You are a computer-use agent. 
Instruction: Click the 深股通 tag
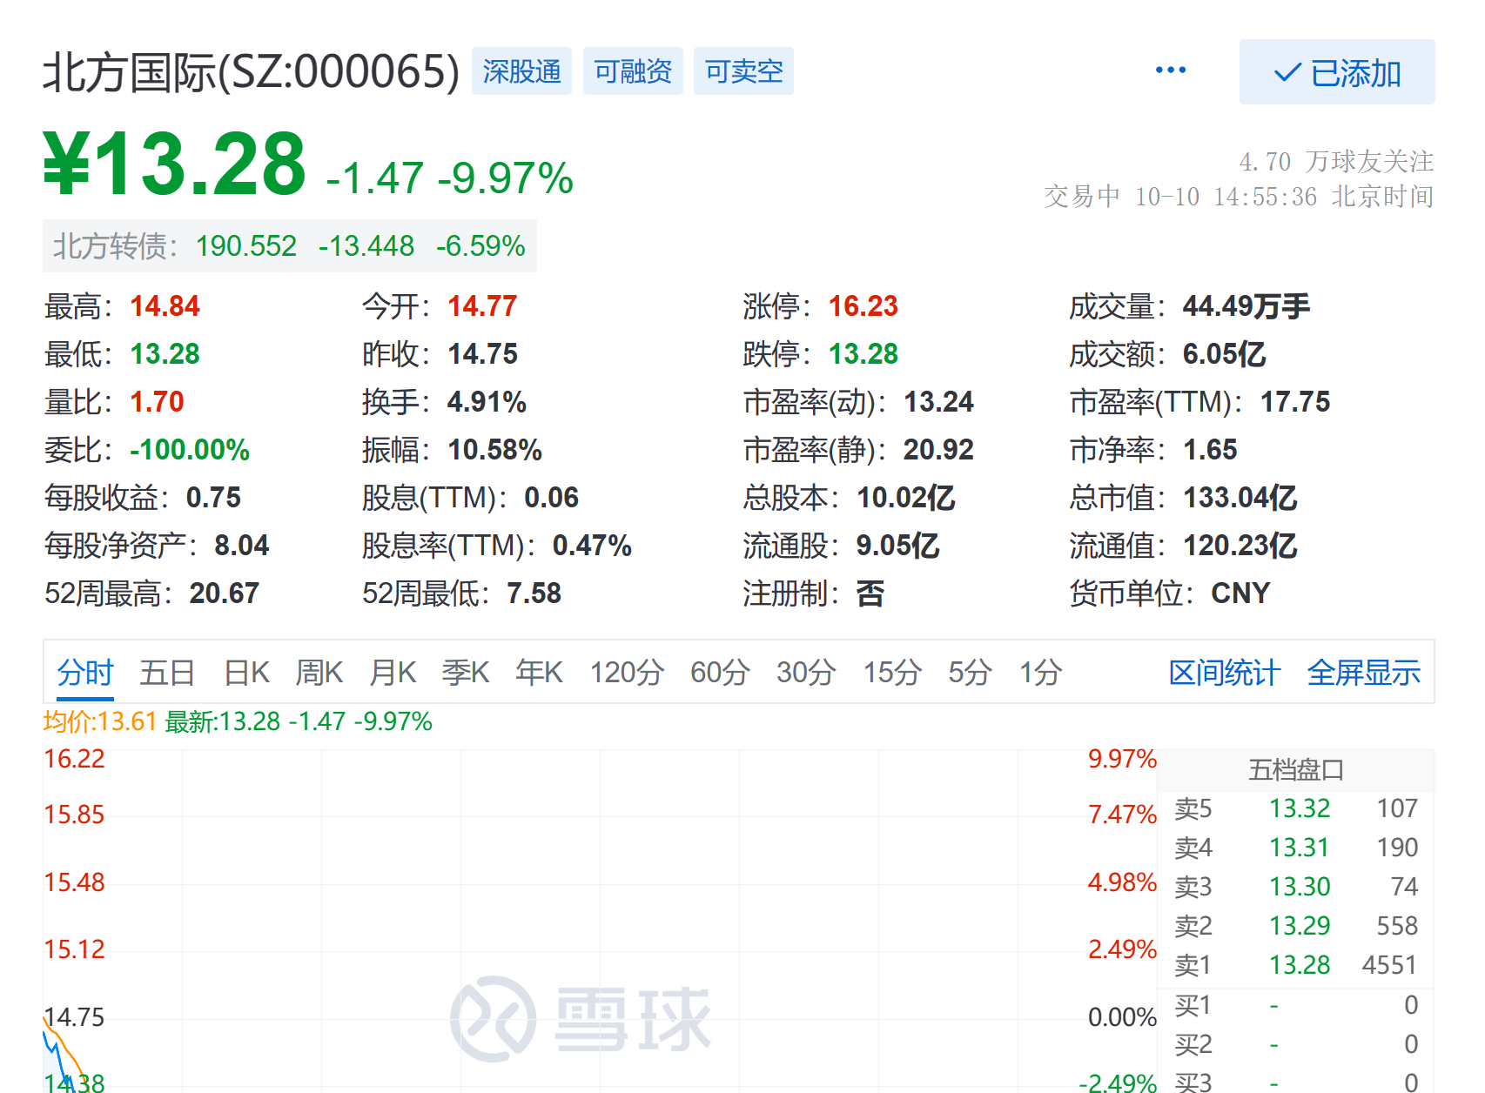pyautogui.click(x=521, y=71)
